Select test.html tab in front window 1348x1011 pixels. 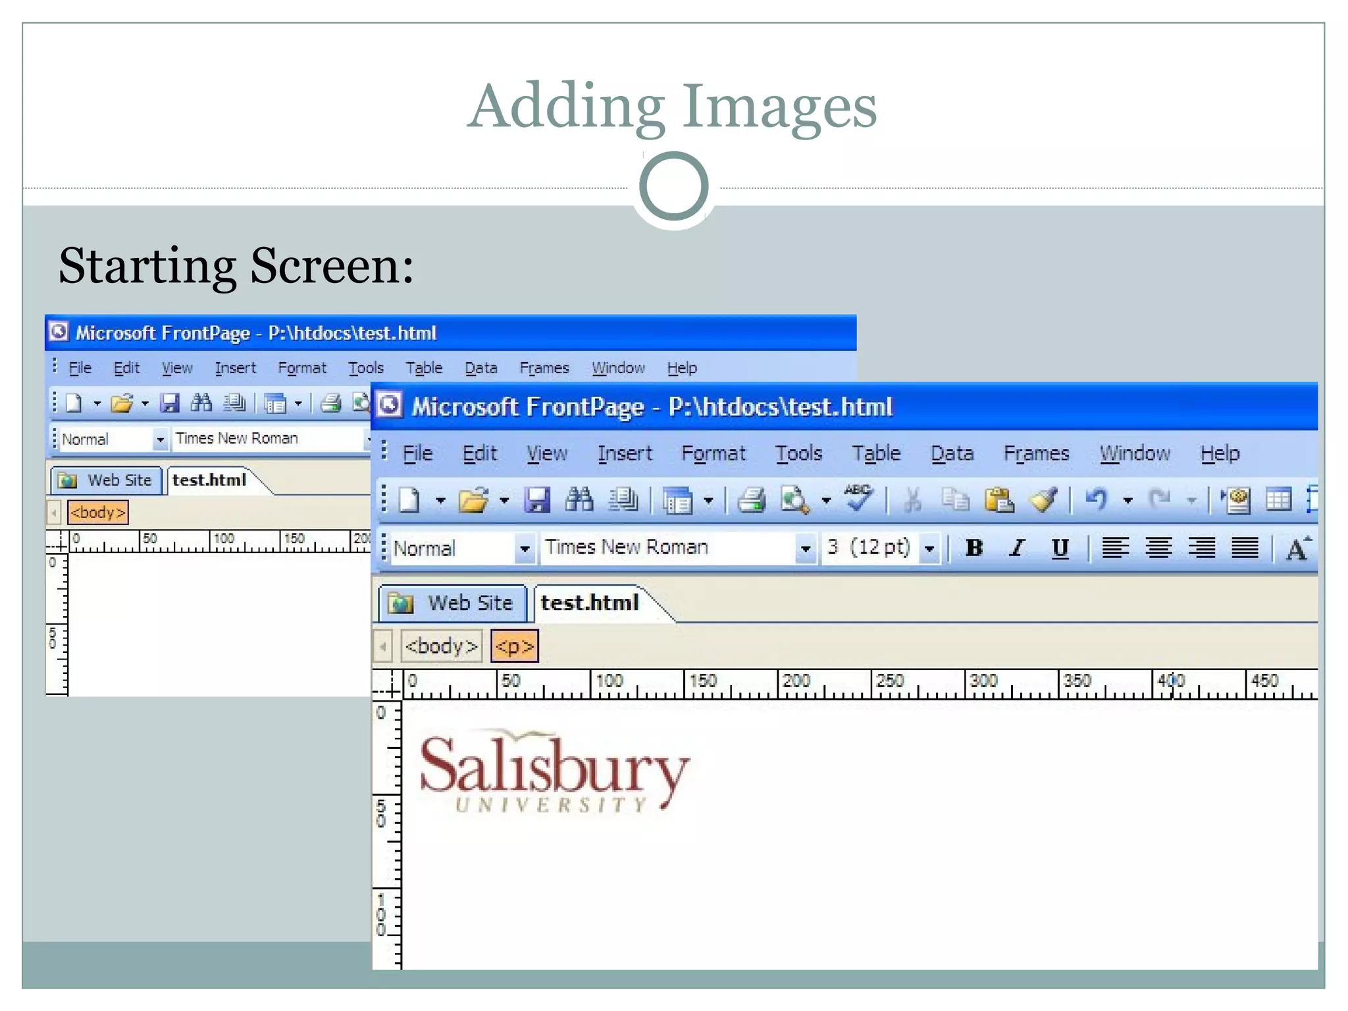pyautogui.click(x=590, y=603)
